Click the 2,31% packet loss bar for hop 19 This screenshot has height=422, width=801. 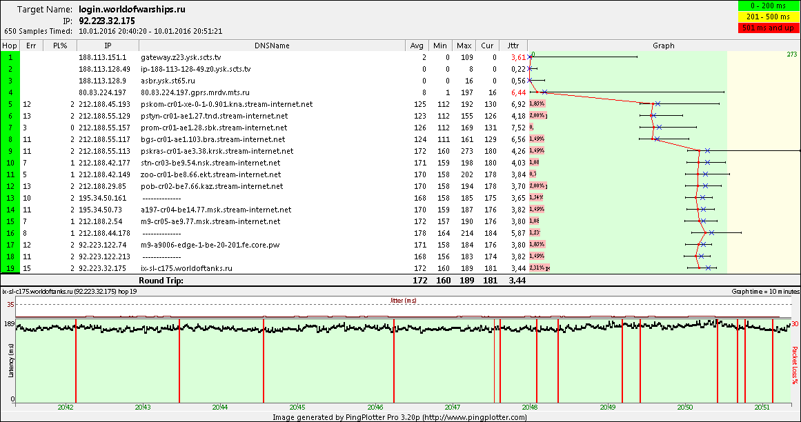pyautogui.click(x=540, y=268)
